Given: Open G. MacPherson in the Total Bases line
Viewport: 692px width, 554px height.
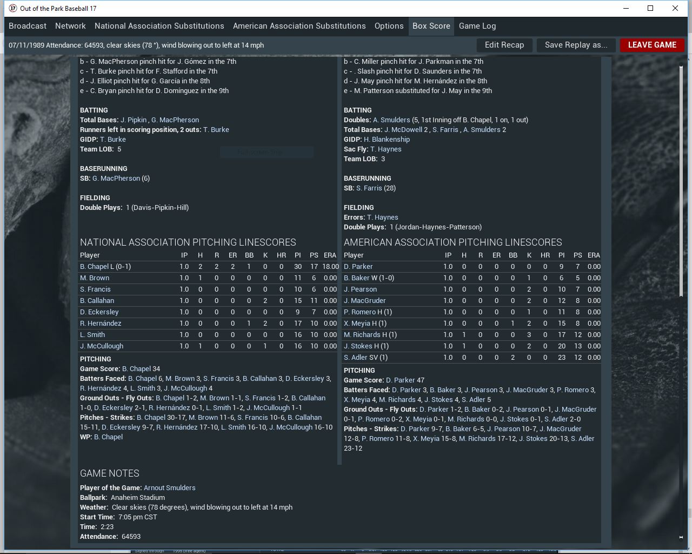Looking at the screenshot, I should [x=175, y=120].
